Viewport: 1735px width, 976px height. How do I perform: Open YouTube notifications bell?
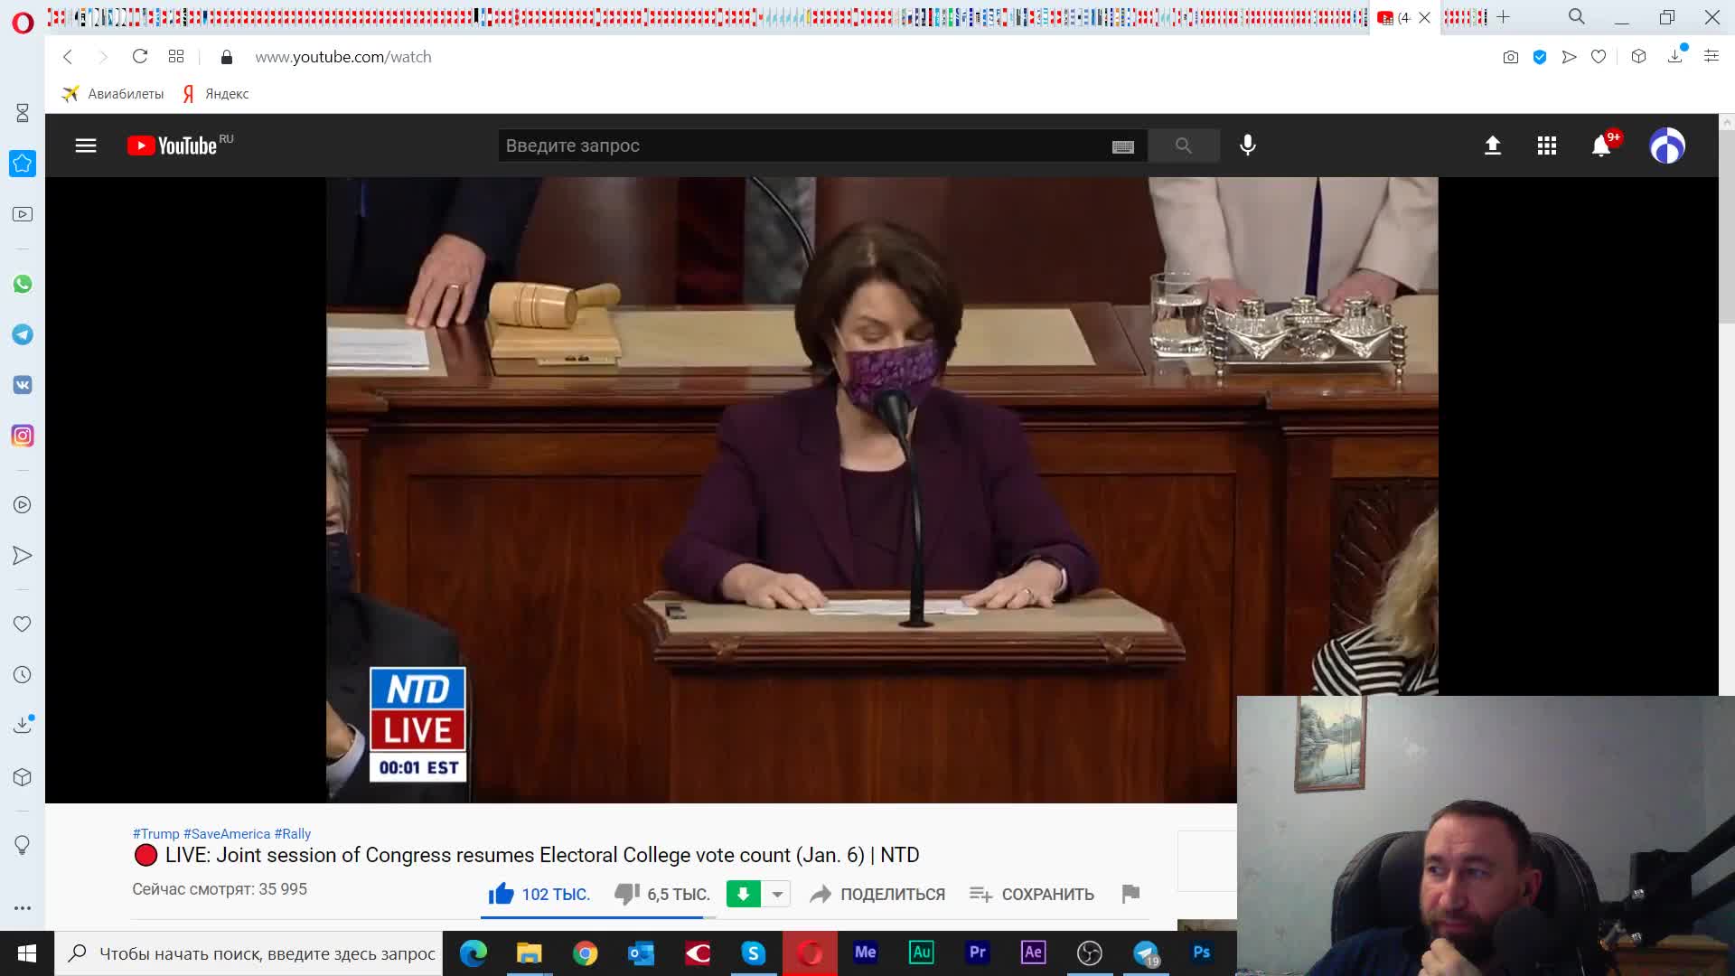1600,145
